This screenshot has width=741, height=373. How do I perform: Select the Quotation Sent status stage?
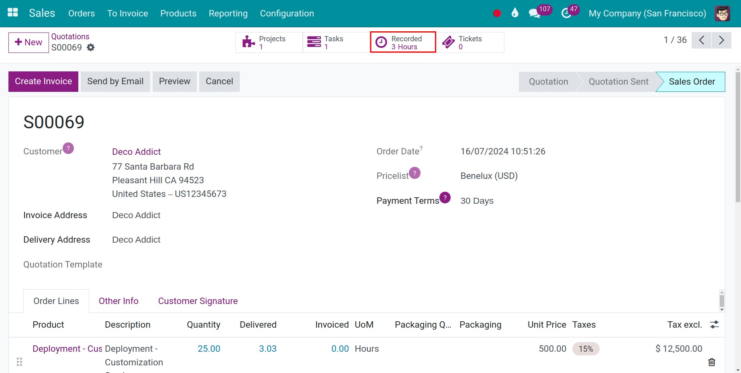[x=619, y=82]
